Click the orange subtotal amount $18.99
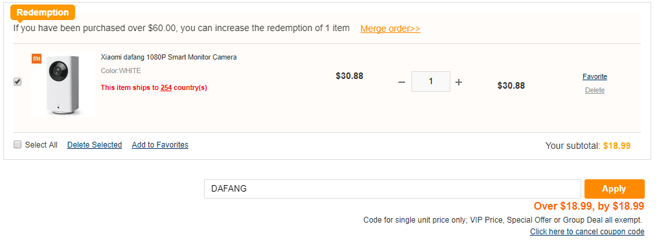659x244 pixels. click(x=617, y=146)
